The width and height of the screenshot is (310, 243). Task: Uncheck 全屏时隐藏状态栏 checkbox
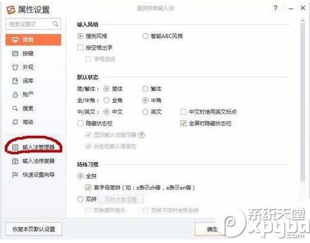[183, 123]
